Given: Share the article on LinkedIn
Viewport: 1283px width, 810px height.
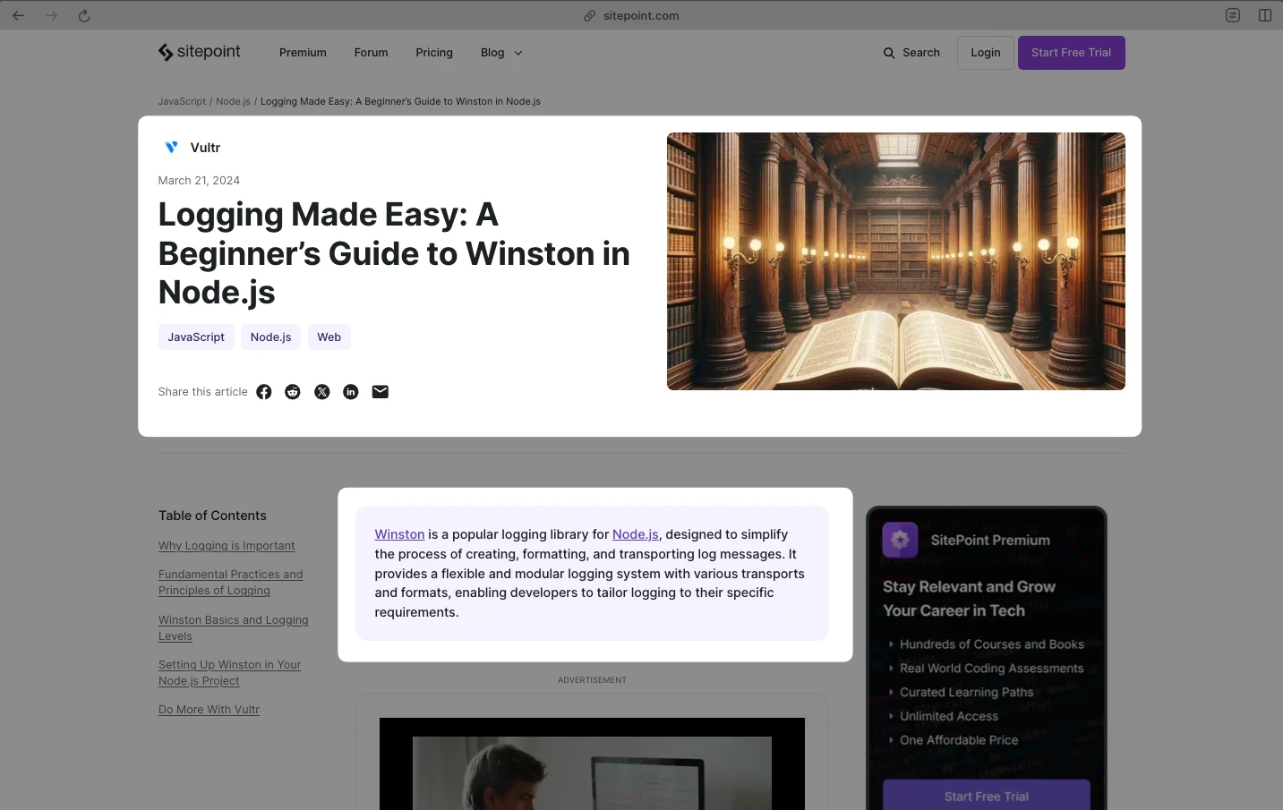Looking at the screenshot, I should point(351,392).
